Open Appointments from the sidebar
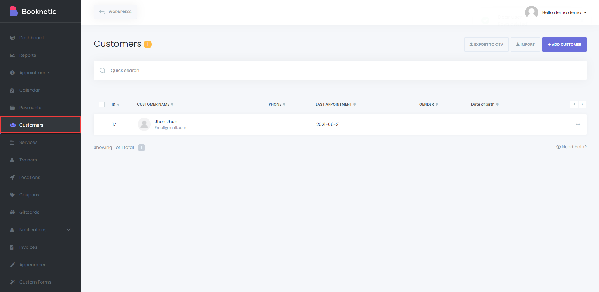Screen dimensions: 599x292 [34, 72]
